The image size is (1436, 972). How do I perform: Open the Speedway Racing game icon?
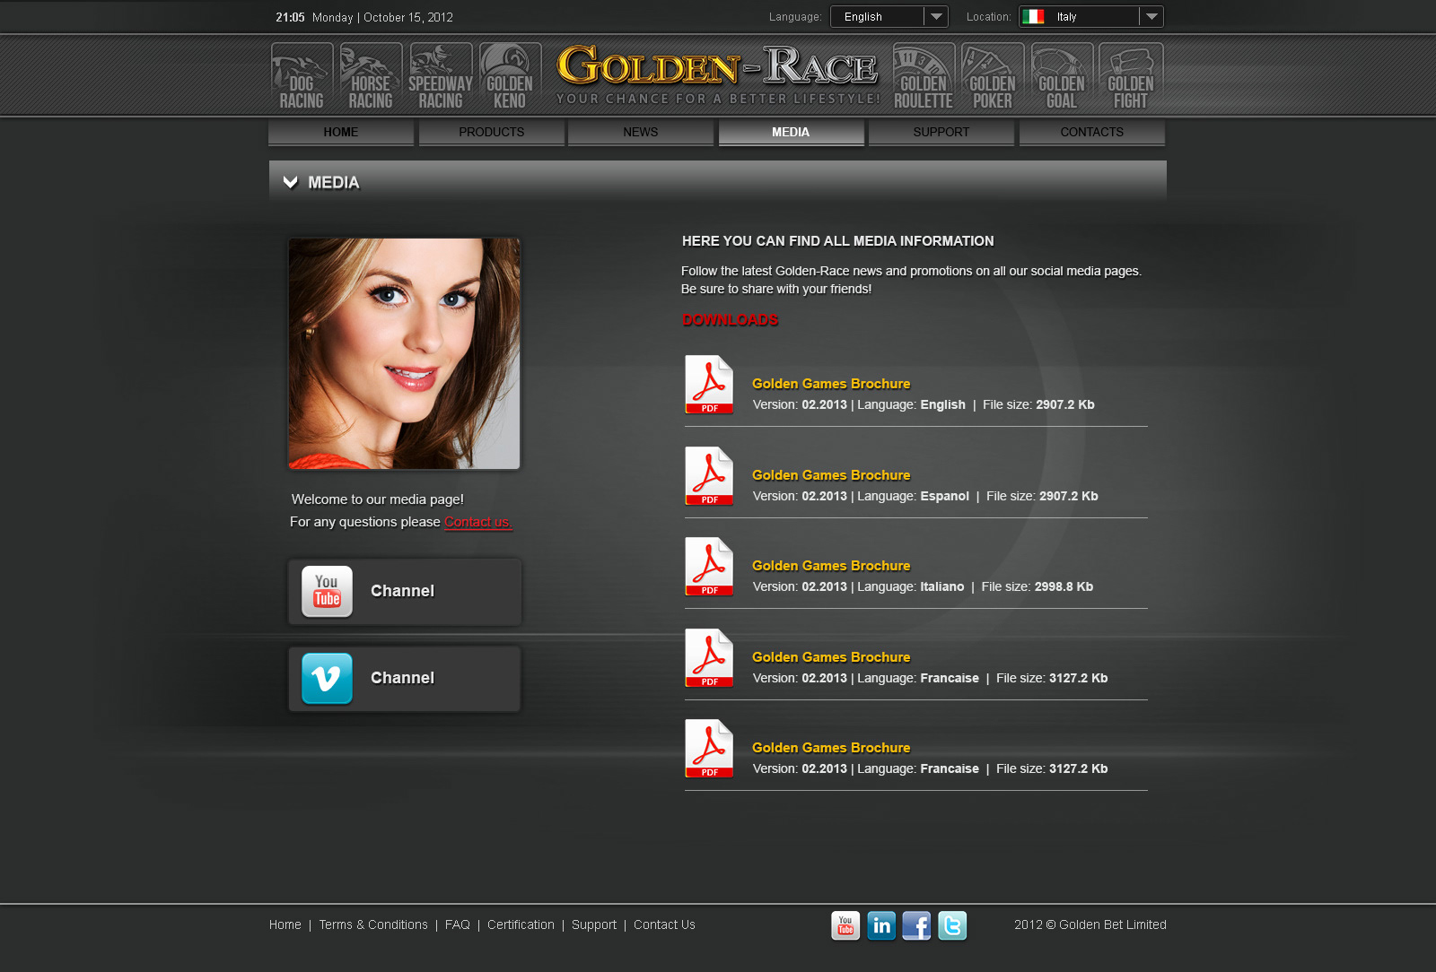tap(441, 77)
